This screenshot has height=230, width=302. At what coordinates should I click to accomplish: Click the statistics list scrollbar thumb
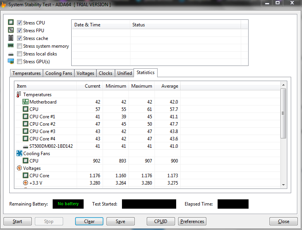click(x=283, y=113)
